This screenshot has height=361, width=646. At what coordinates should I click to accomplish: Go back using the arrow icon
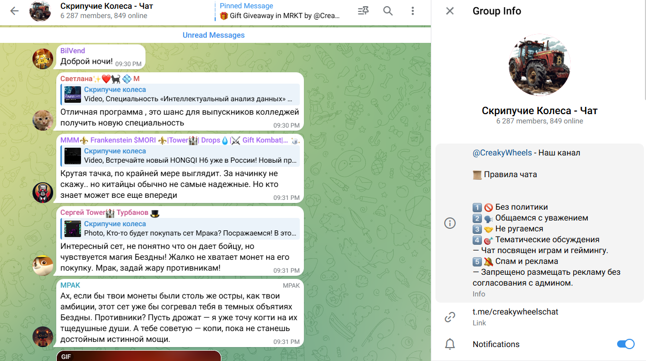14,11
